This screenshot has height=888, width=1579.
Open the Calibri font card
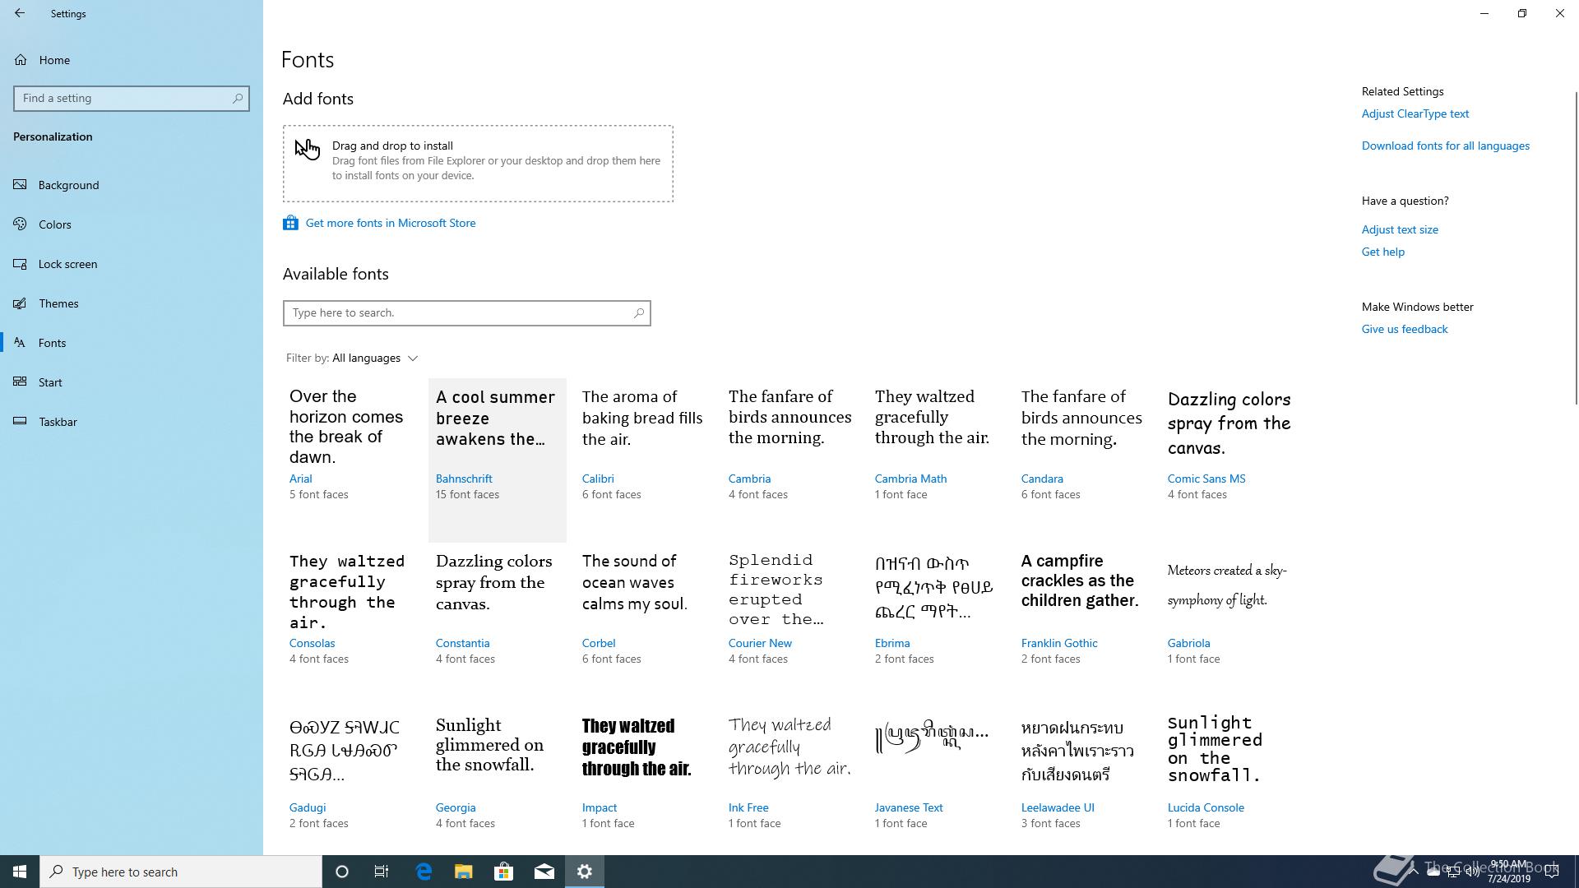click(644, 460)
